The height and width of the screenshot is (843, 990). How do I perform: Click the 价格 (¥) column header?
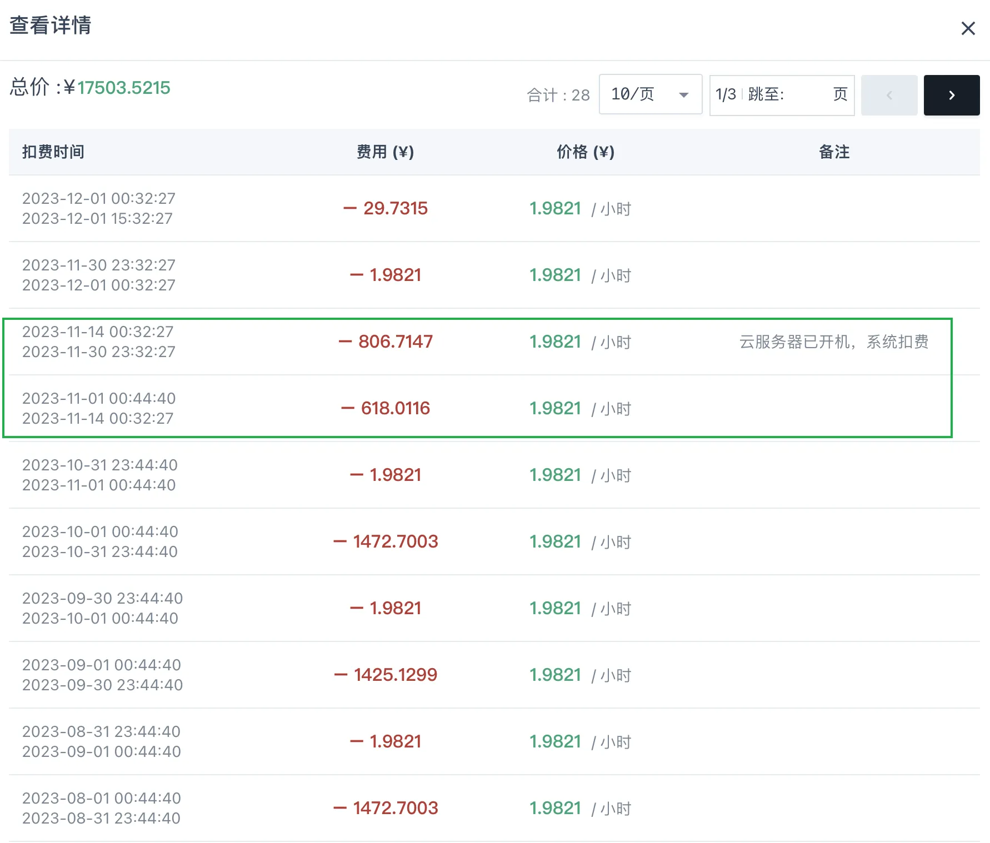point(586,152)
